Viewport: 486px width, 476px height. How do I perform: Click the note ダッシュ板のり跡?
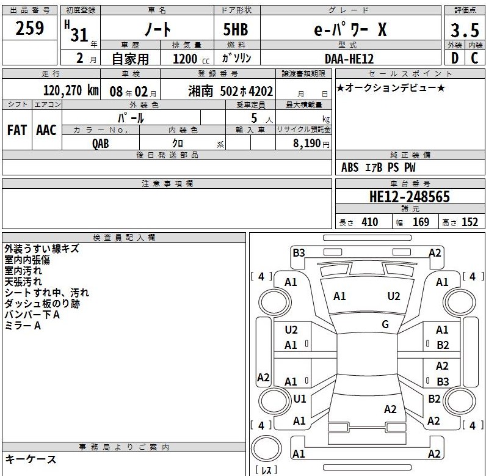point(42,304)
